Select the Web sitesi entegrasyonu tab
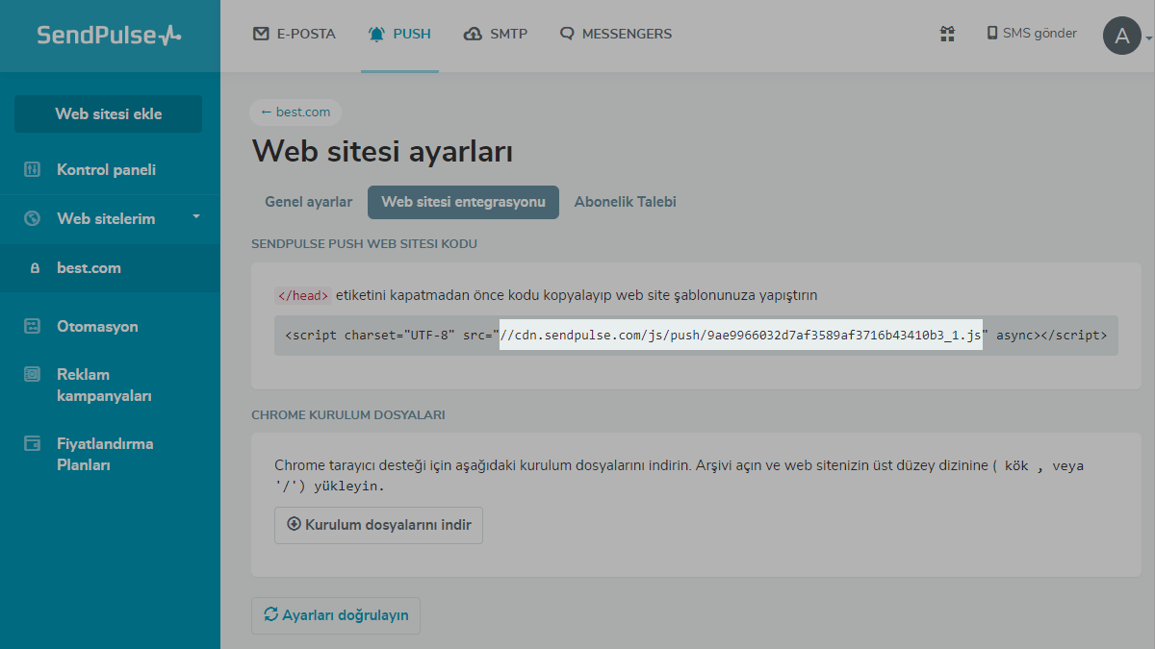Screen dimensions: 1155x649 click(x=463, y=202)
